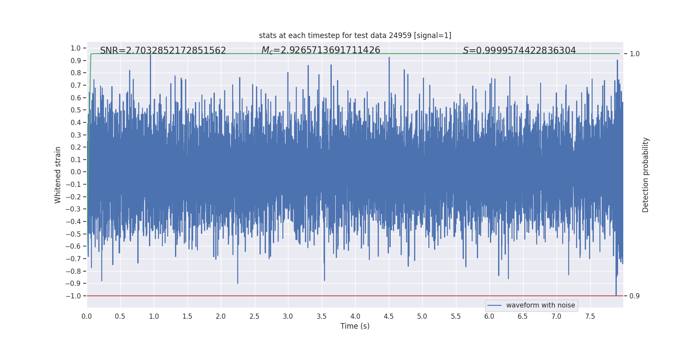Click the plot title about test data 24959
This screenshot has width=693, height=346.
pyautogui.click(x=355, y=35)
